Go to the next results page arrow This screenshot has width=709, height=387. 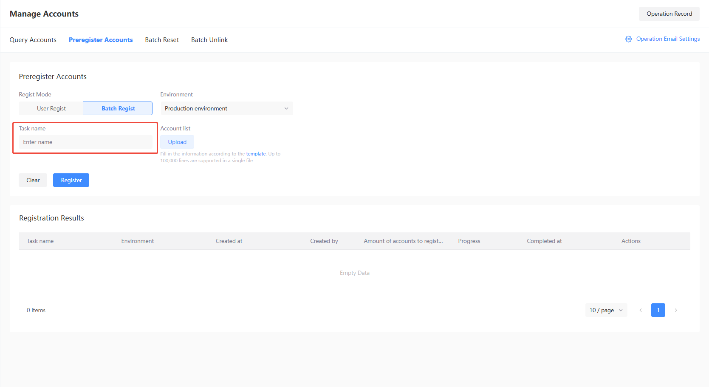click(x=675, y=310)
